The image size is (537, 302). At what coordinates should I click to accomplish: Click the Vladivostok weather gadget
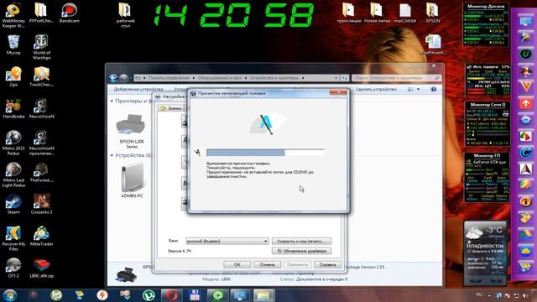point(485,253)
